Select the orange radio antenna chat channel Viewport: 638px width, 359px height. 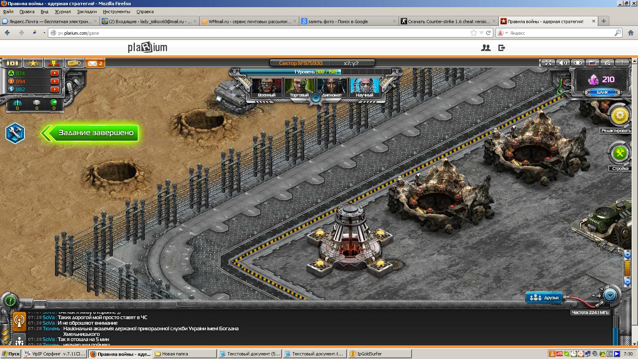(x=19, y=321)
